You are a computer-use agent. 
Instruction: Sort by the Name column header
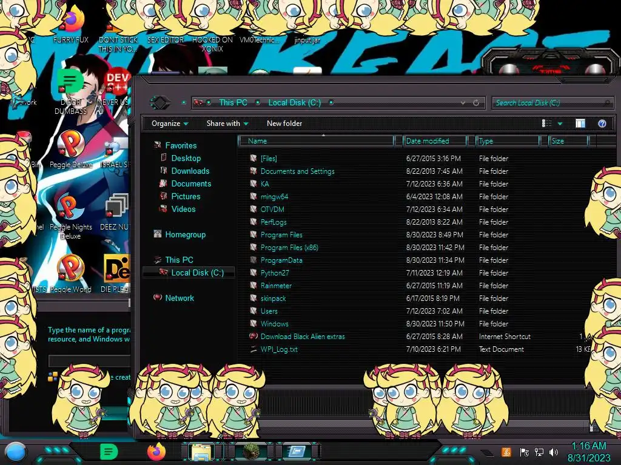tap(315, 140)
